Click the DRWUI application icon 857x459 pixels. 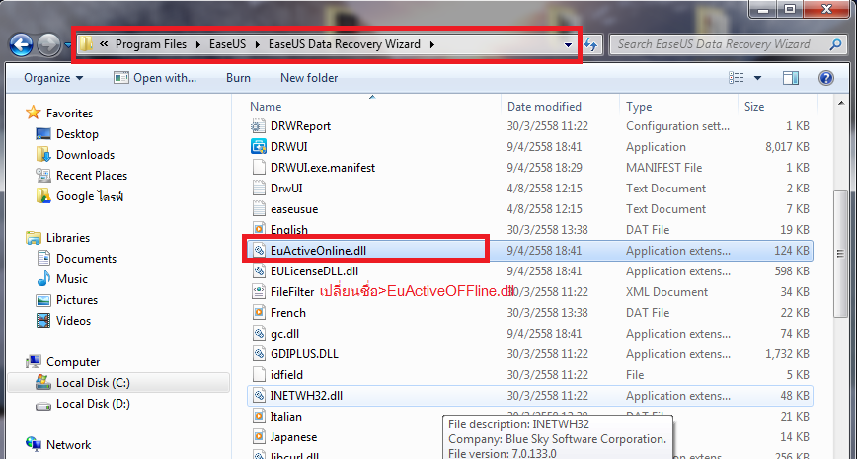click(259, 147)
